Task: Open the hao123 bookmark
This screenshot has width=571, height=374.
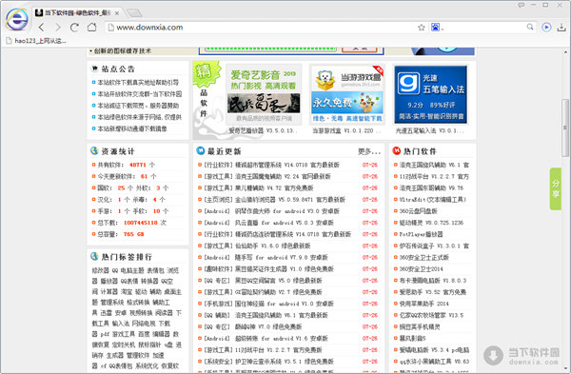Action: pos(36,41)
